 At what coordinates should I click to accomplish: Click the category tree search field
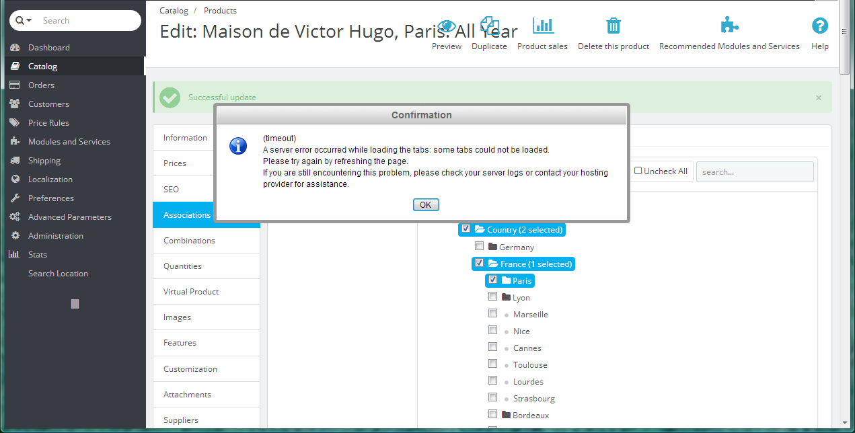pyautogui.click(x=755, y=171)
